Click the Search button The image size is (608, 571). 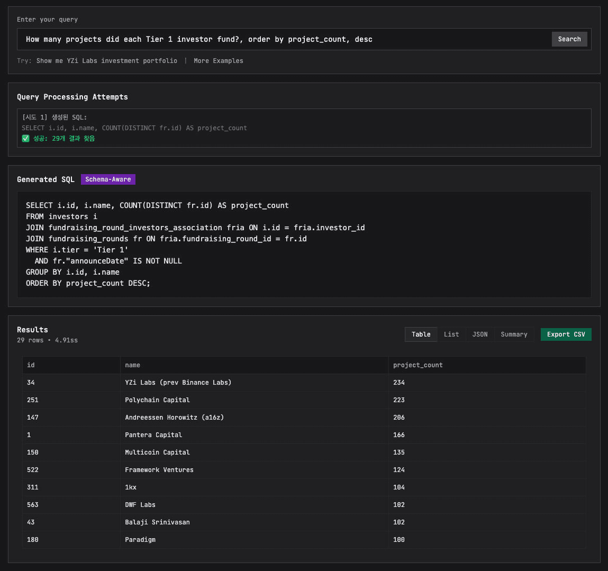569,39
